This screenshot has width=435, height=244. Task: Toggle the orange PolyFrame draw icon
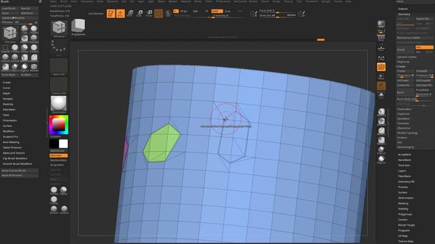[381, 67]
